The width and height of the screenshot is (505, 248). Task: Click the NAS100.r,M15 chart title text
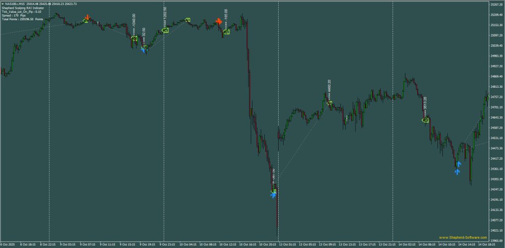15,3
